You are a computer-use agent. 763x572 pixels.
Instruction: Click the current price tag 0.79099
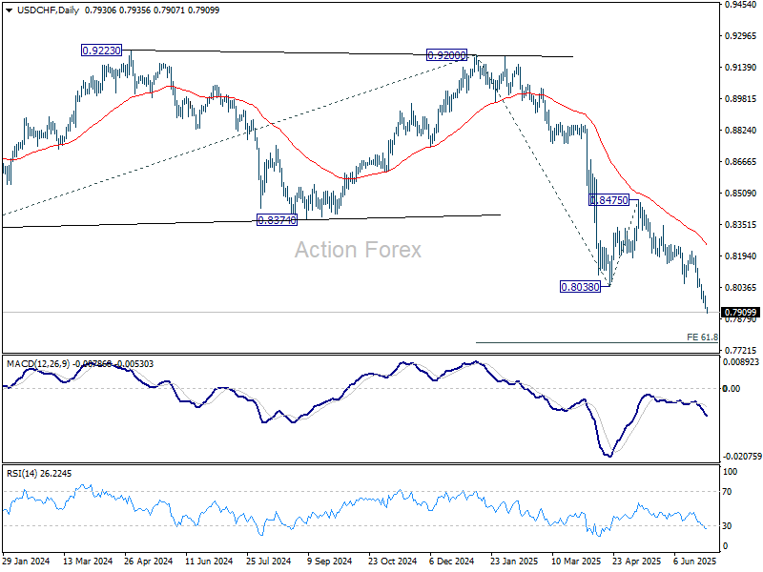click(x=741, y=312)
